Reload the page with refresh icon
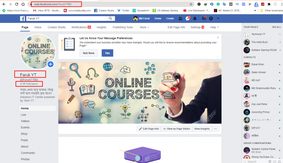The image size is (283, 163). (17, 4)
